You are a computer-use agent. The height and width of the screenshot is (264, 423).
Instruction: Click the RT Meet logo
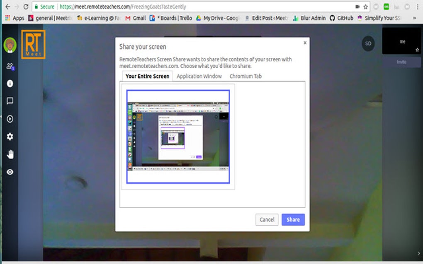point(33,43)
